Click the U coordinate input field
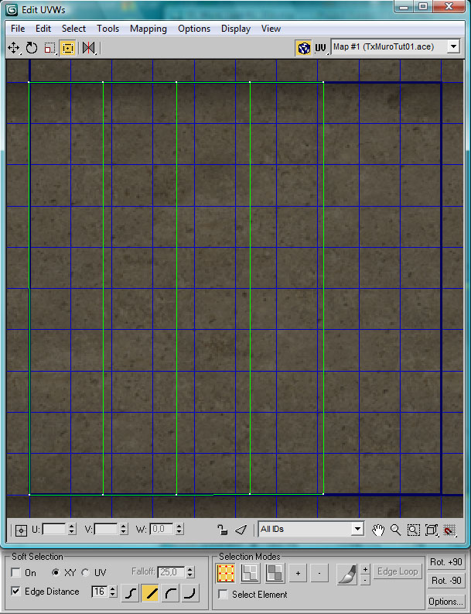The image size is (471, 614). pos(54,530)
